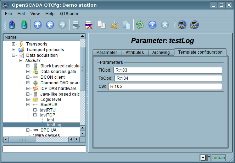Click the Save to database toolbar icon

[24, 25]
